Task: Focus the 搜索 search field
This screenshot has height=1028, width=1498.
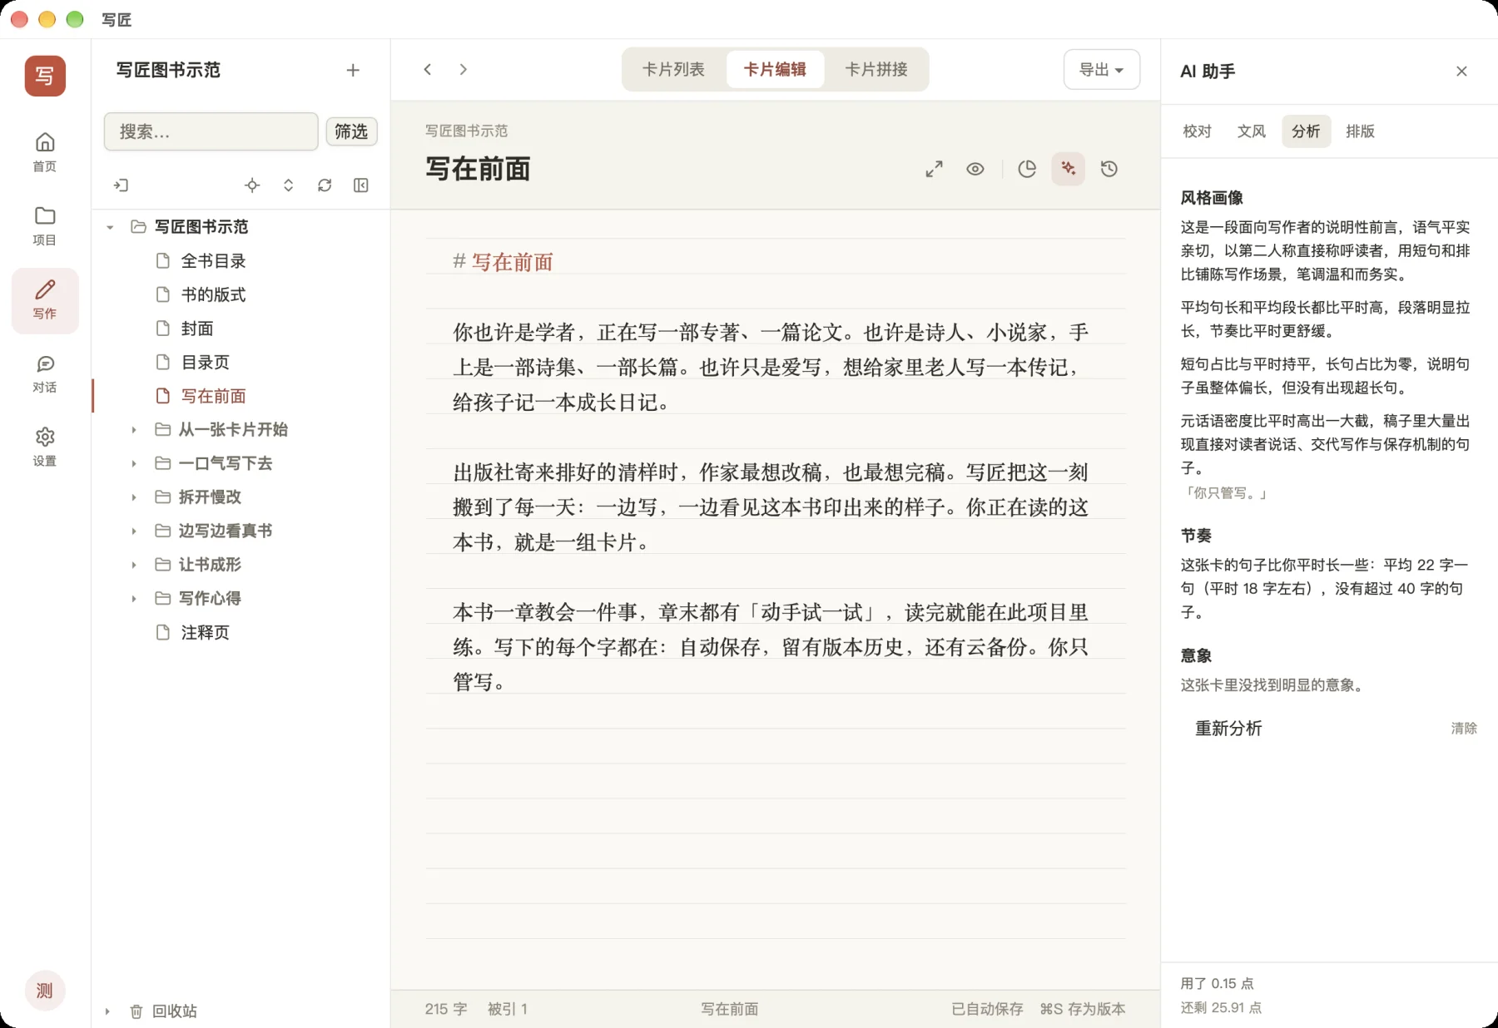Action: click(211, 131)
